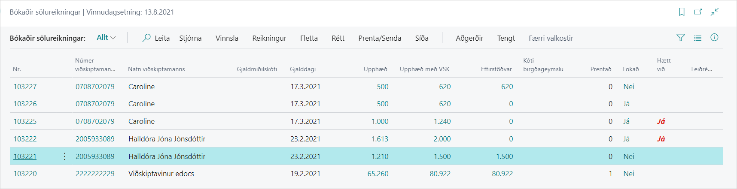Expand the Allt view dropdown

[x=107, y=38]
